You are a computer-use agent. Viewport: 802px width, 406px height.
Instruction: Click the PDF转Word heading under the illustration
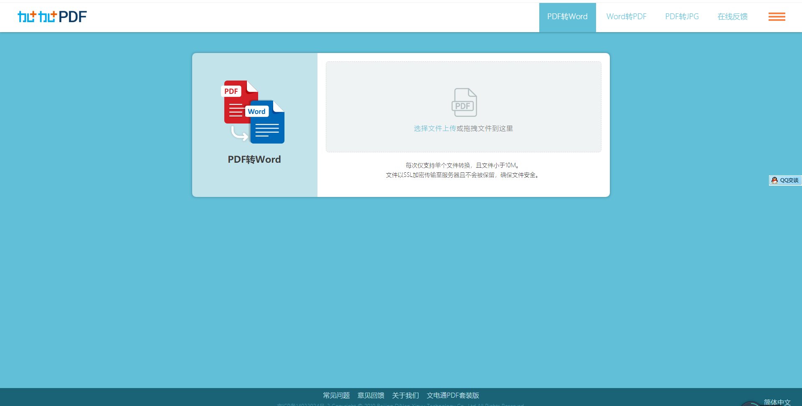254,159
